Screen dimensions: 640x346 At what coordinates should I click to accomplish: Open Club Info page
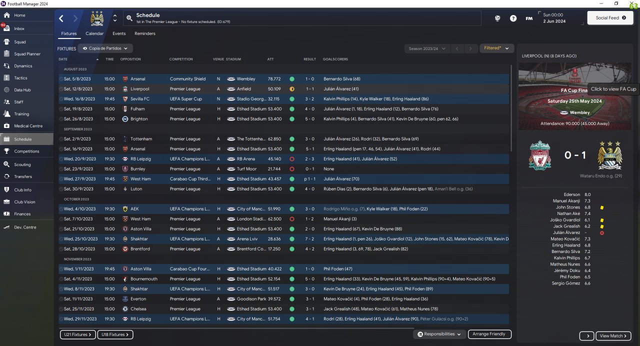coord(26,190)
